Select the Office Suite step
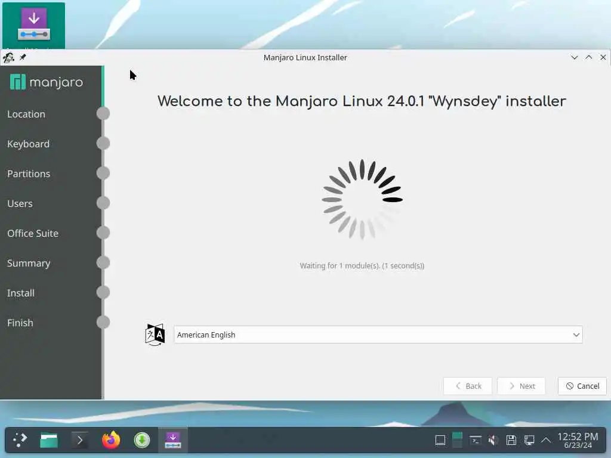611x458 pixels. [x=33, y=233]
